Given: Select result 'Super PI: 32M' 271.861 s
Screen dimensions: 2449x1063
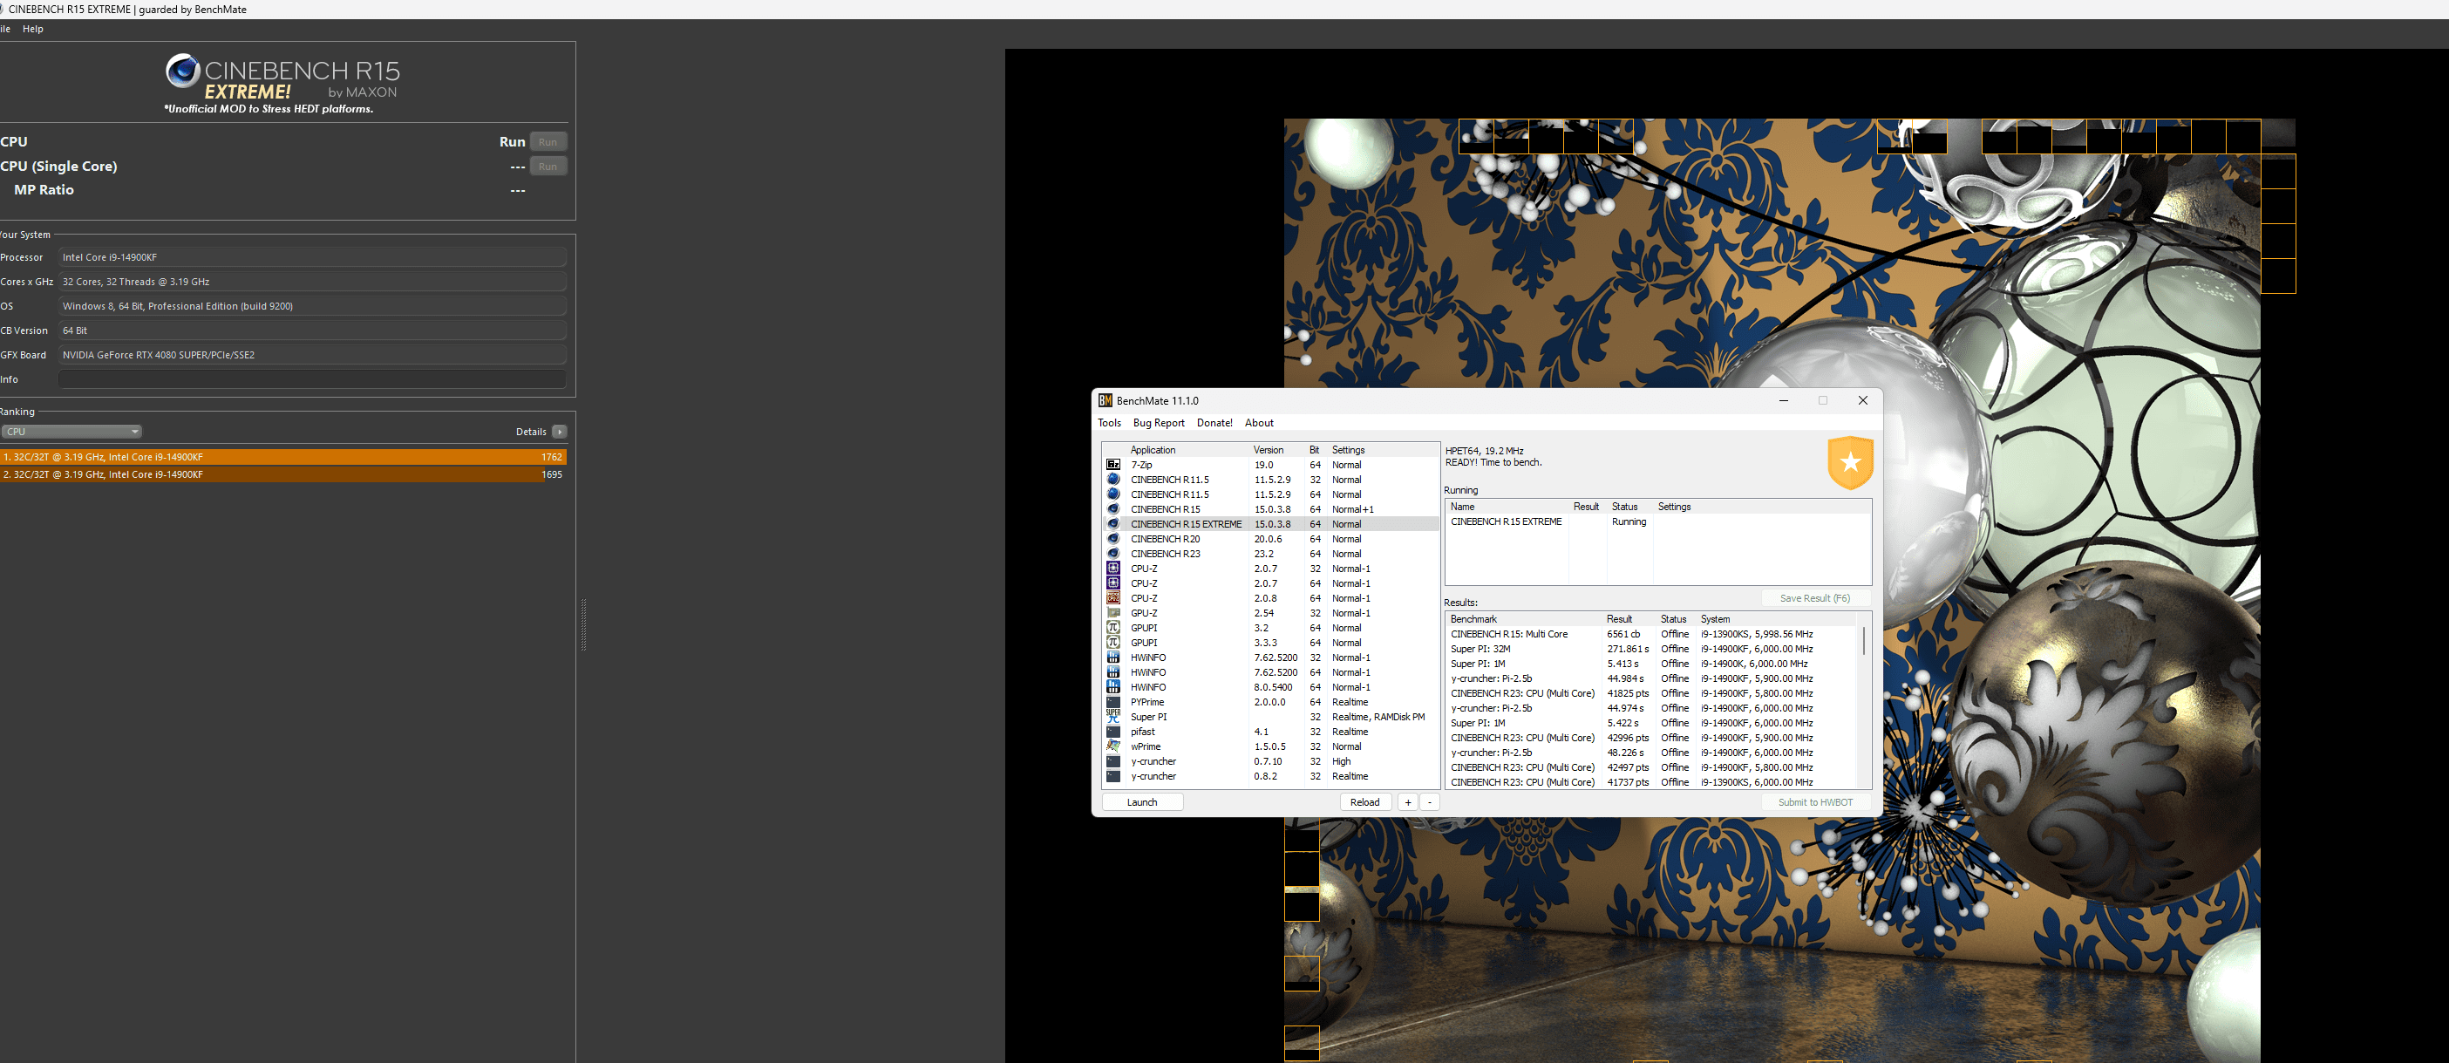Looking at the screenshot, I should click(x=1651, y=650).
